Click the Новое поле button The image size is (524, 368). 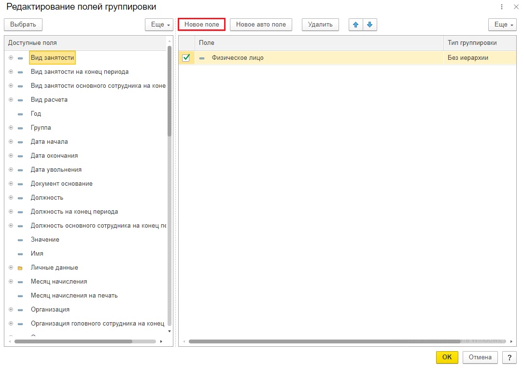point(201,24)
